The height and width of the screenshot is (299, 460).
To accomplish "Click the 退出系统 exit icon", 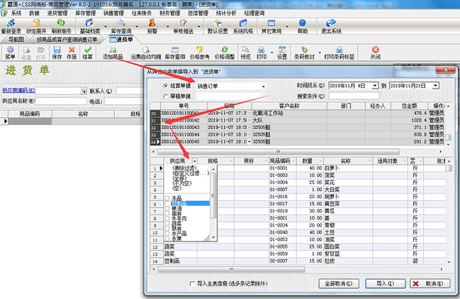I will click(331, 22).
